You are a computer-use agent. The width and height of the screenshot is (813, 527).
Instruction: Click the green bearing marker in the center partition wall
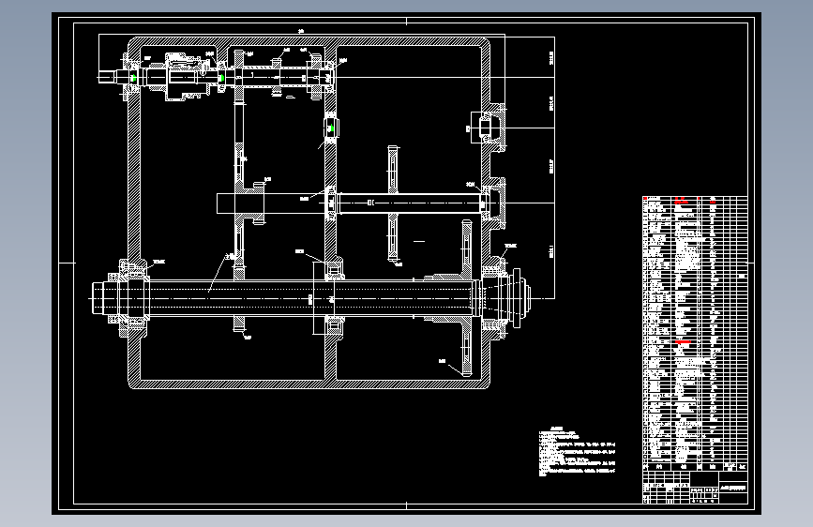(331, 128)
